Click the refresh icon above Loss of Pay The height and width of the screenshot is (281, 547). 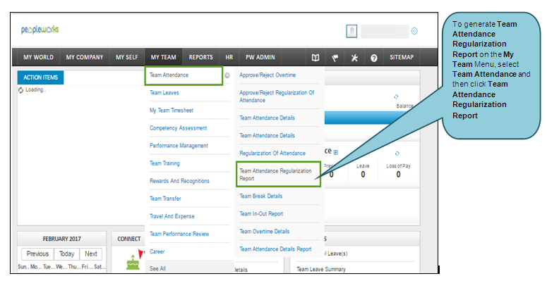397,154
